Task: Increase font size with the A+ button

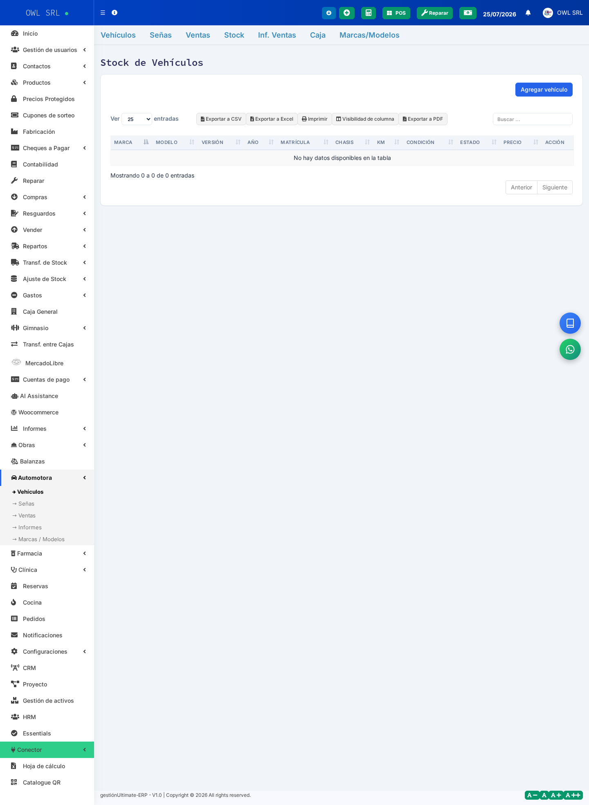Action: click(x=556, y=795)
